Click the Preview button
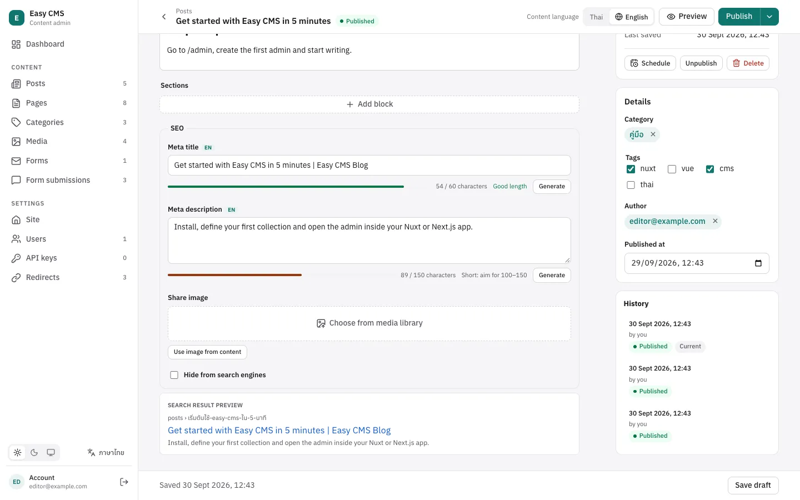Viewport: 800px width, 500px height. click(687, 17)
